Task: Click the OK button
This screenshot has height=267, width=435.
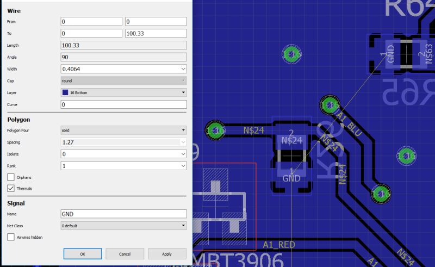Action: (x=83, y=254)
